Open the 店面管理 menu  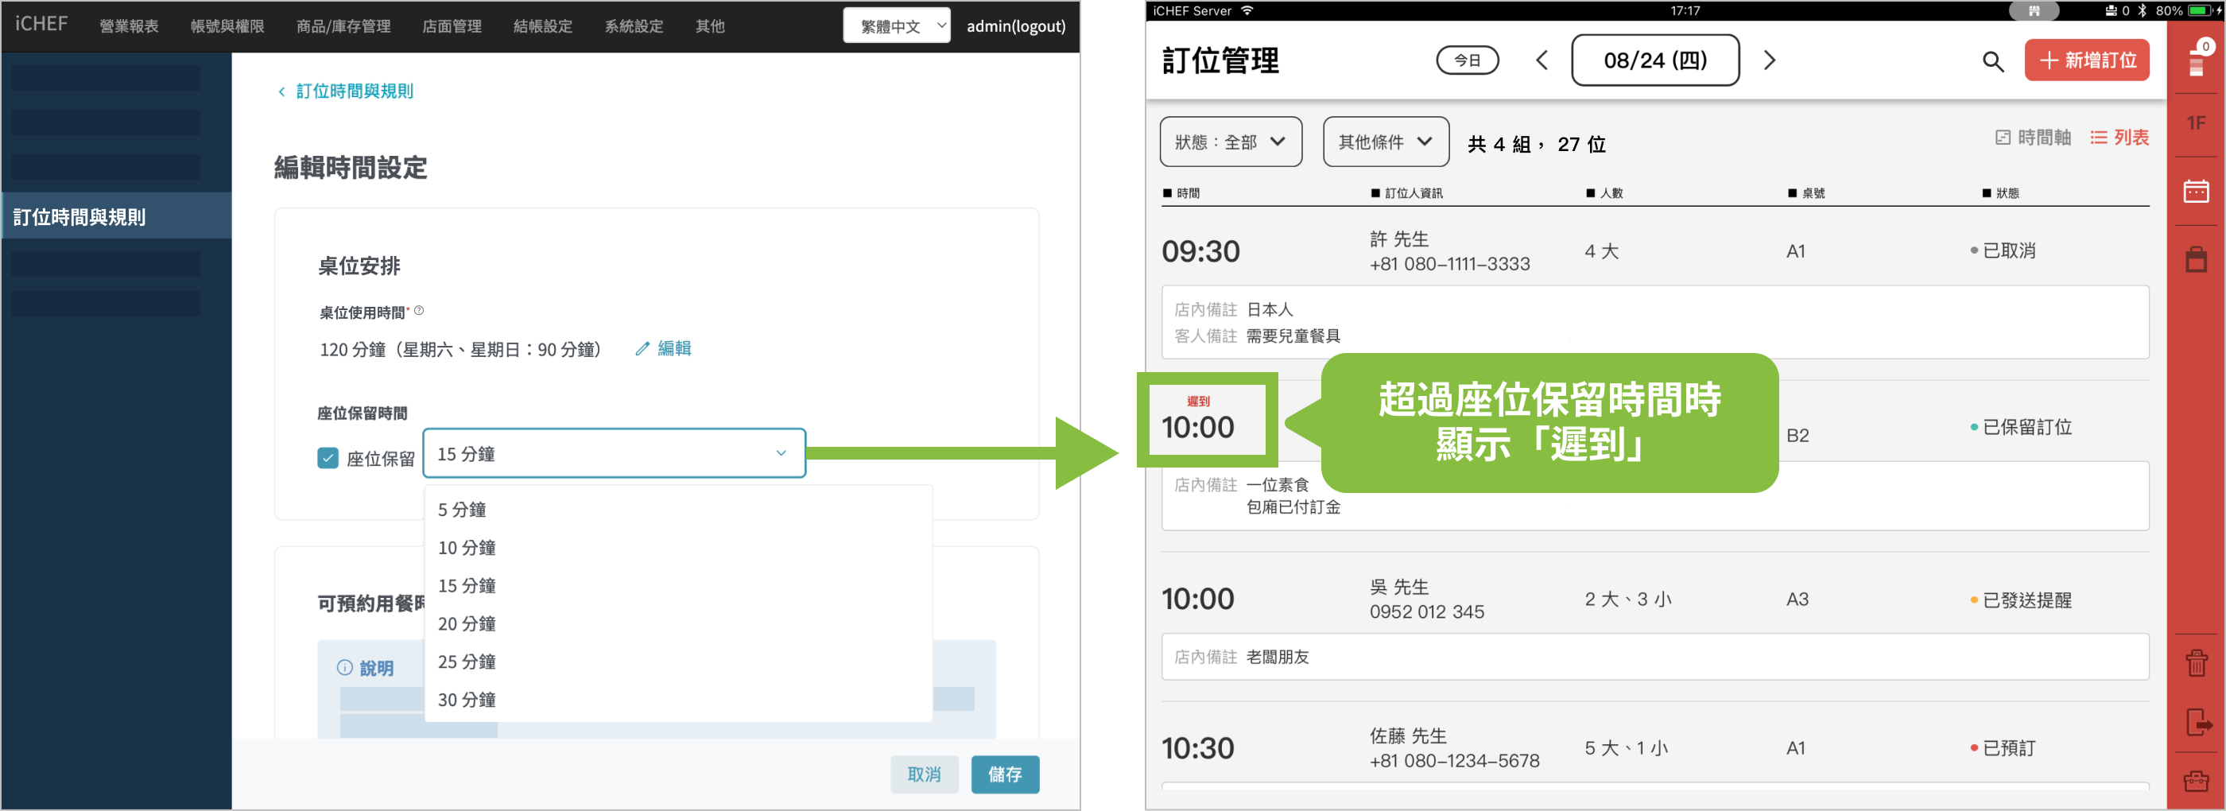coord(451,26)
